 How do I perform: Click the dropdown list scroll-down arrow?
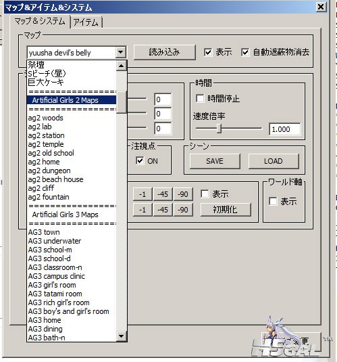122,336
